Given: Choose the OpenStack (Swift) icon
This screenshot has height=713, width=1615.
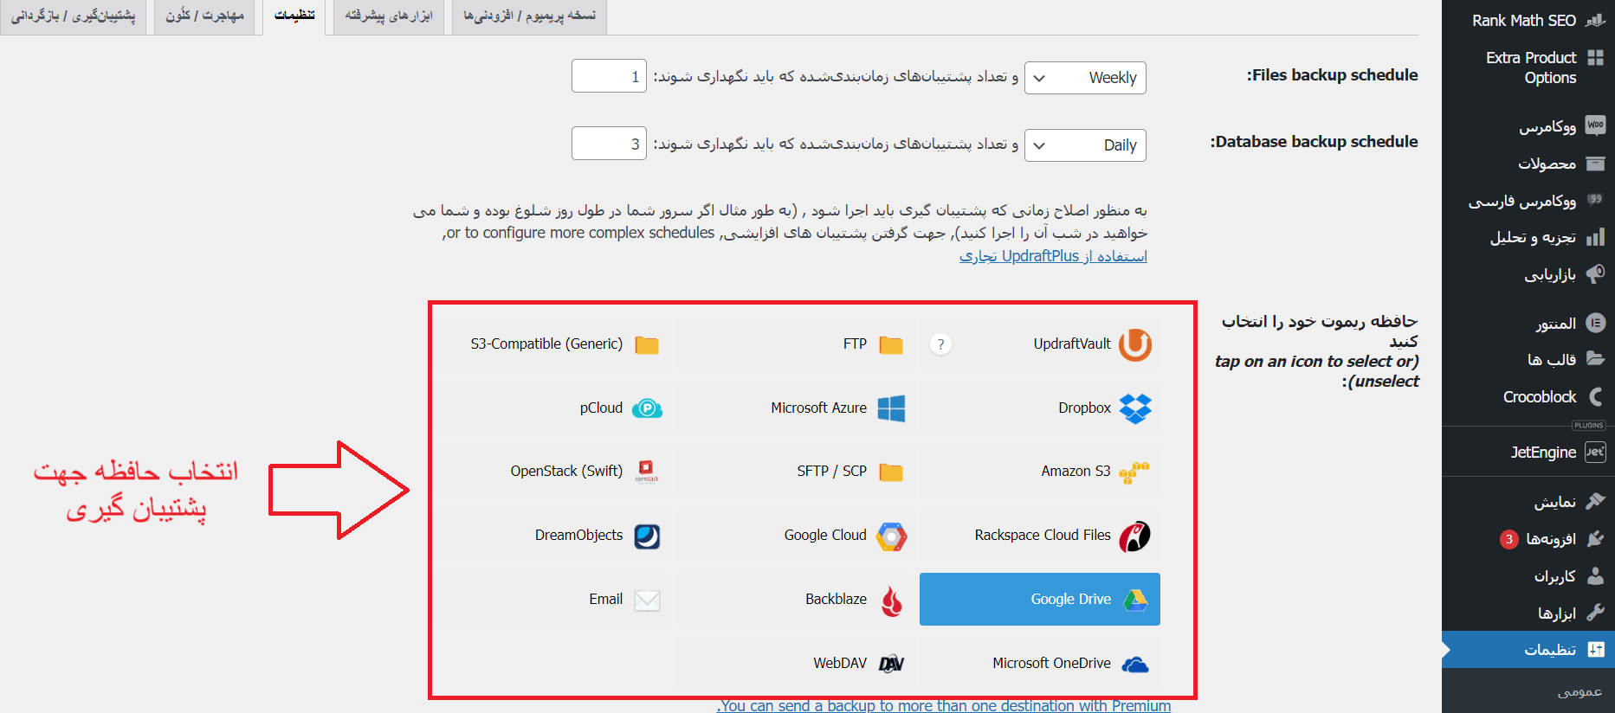Looking at the screenshot, I should pos(647,472).
